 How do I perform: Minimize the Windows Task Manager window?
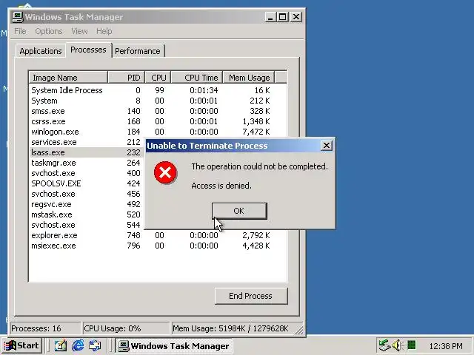point(270,17)
